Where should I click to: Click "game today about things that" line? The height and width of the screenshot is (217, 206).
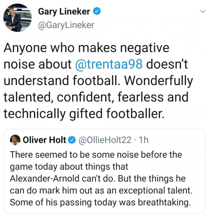coord(69,167)
